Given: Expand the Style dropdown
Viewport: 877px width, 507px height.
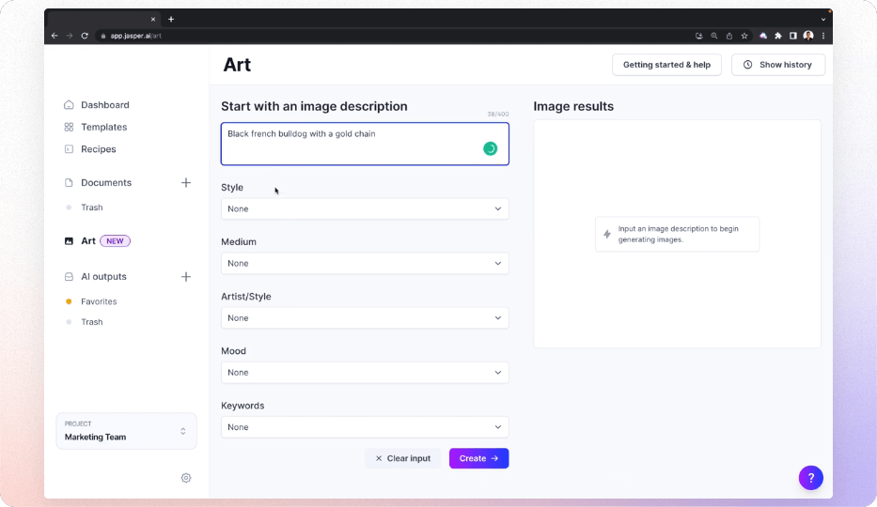Looking at the screenshot, I should coord(365,208).
